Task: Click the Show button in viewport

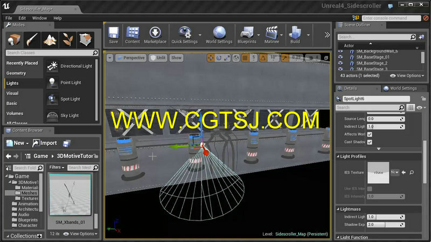Action: pos(177,58)
